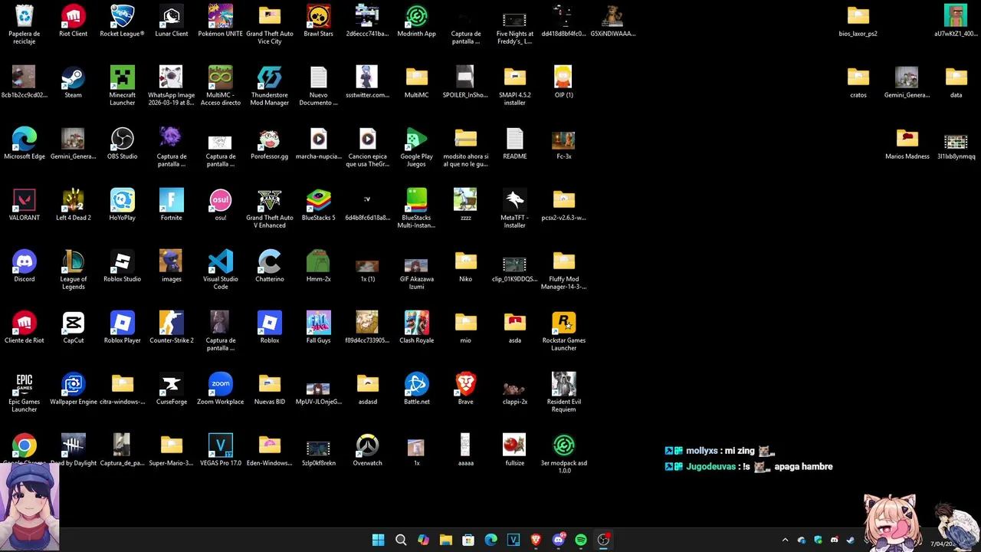Open Visual Studio Code shortcut
981x552 pixels.
click(220, 270)
